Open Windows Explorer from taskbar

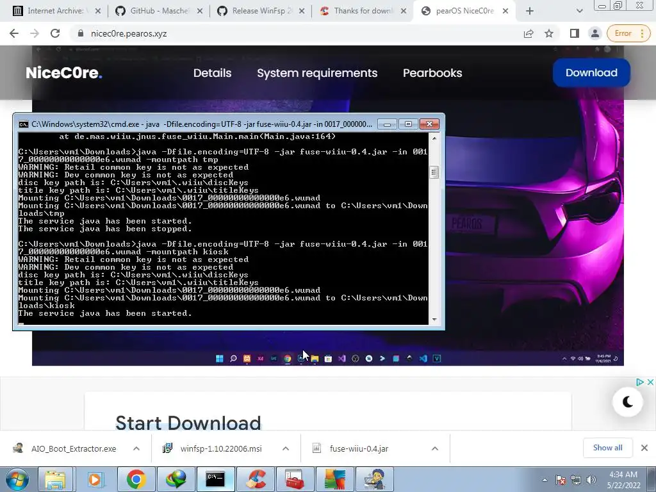(x=55, y=479)
